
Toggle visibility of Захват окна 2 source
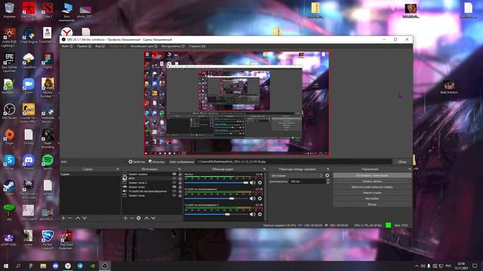point(174,182)
